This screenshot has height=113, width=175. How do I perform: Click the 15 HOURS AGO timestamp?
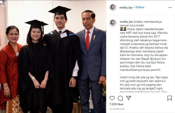tap(117, 109)
